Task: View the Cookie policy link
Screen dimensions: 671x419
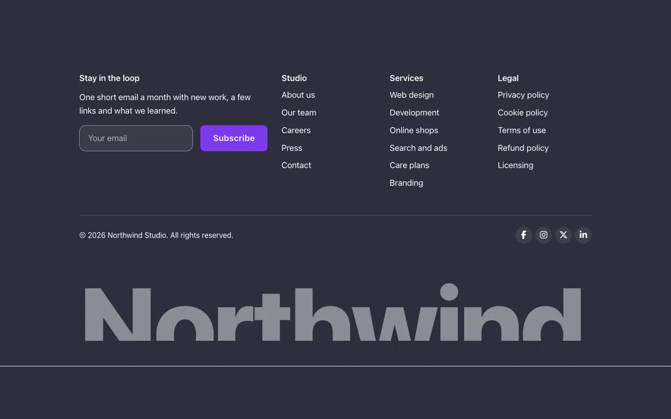Action: [523, 112]
